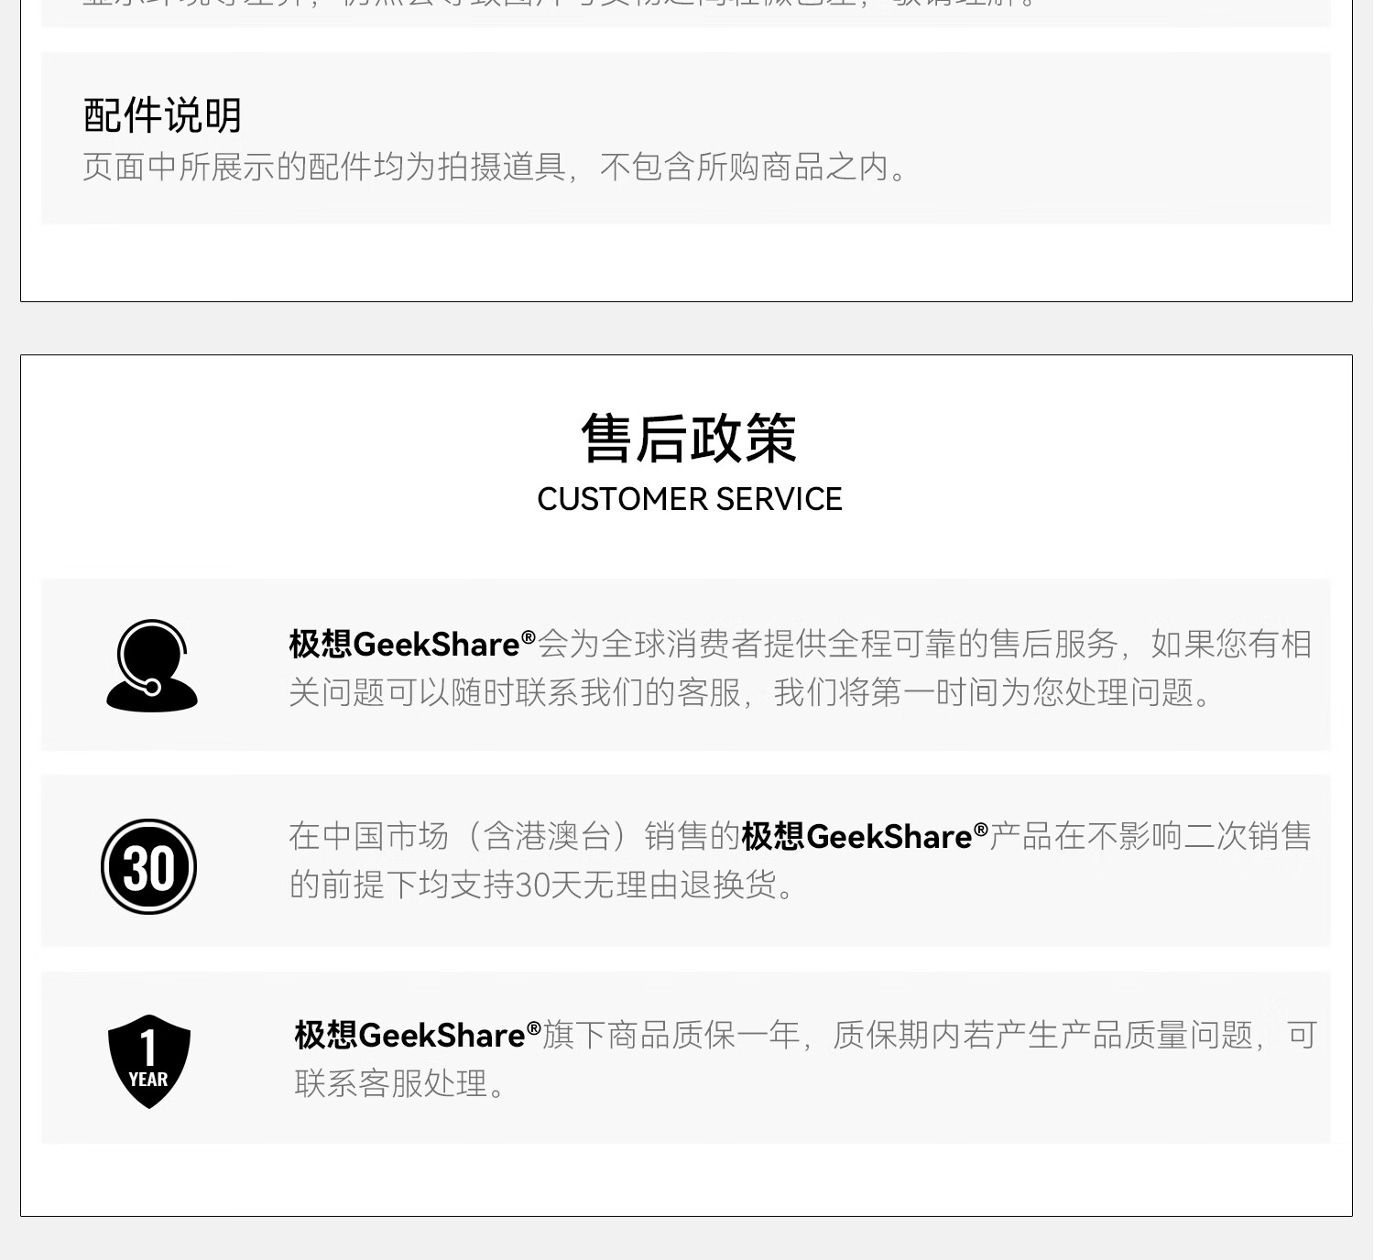Click the customer service headset icon
Image resolution: width=1374 pixels, height=1260 pixels.
[x=152, y=666]
